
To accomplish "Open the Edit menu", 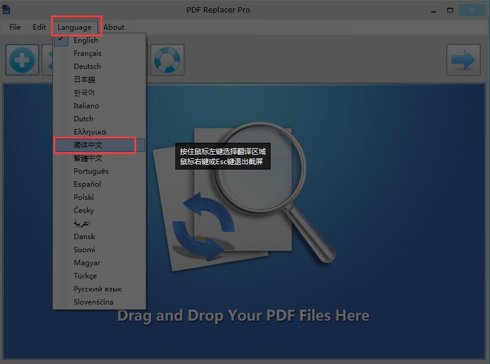I will click(39, 27).
